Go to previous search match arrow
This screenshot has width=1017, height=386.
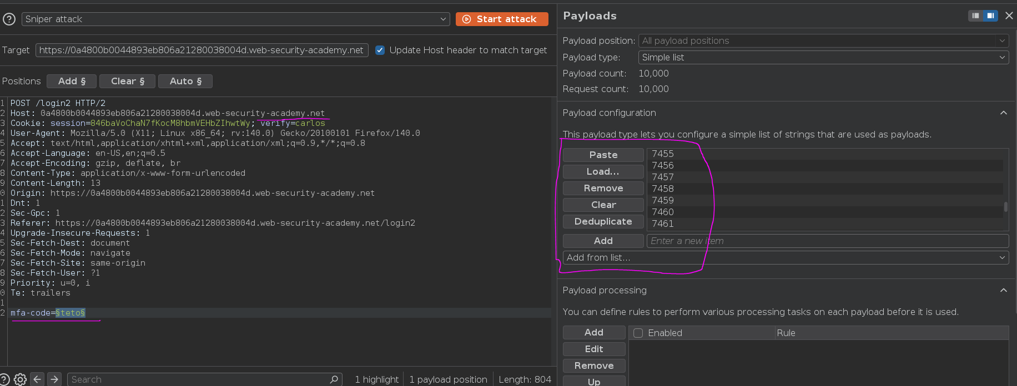pos(37,379)
